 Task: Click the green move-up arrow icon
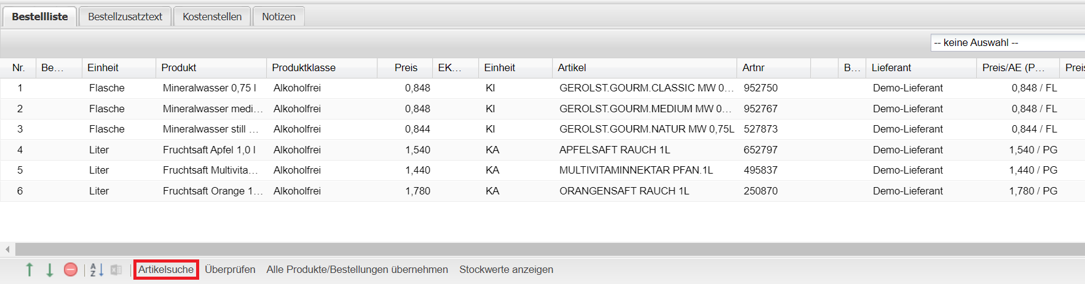coord(30,270)
